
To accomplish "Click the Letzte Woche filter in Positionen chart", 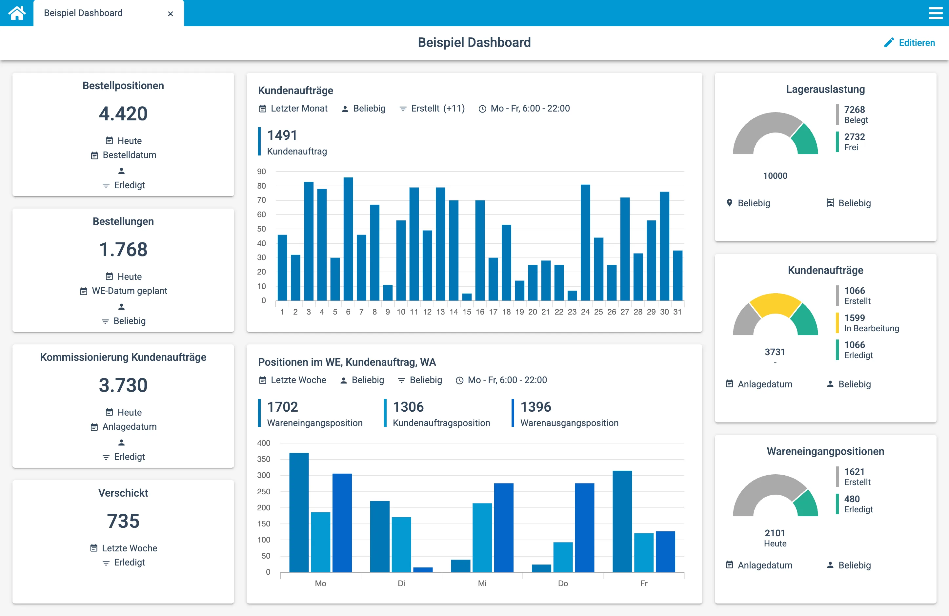I will [292, 380].
